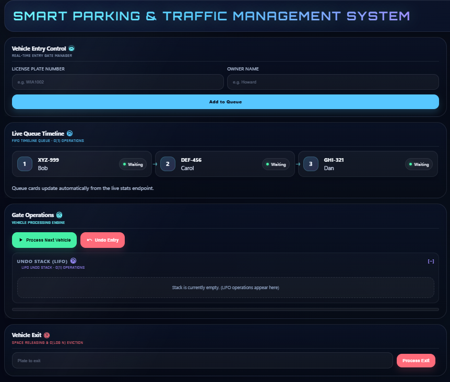Click the Queue cards update note text
The height and width of the screenshot is (382, 450).
click(82, 188)
